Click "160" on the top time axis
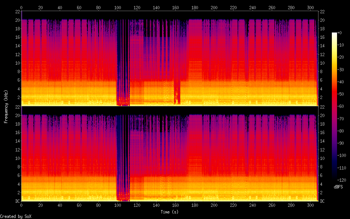 pos(175,7)
